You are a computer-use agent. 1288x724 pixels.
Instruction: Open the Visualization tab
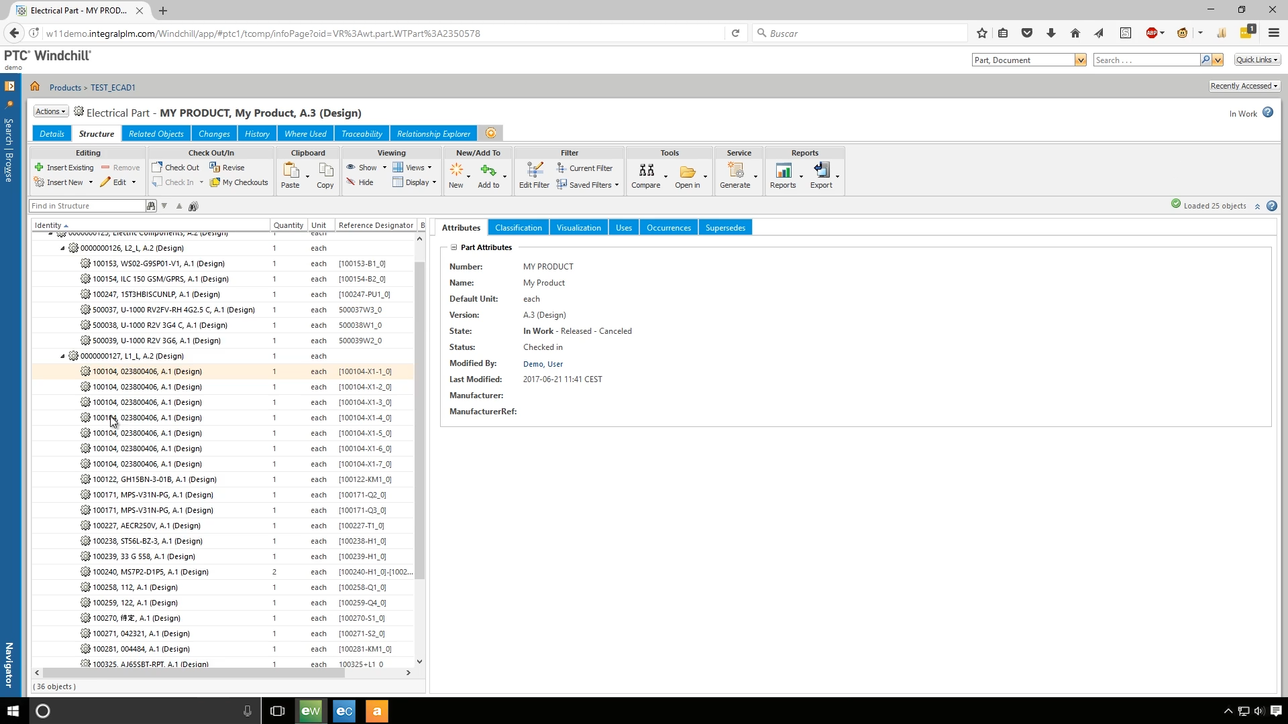(x=579, y=228)
